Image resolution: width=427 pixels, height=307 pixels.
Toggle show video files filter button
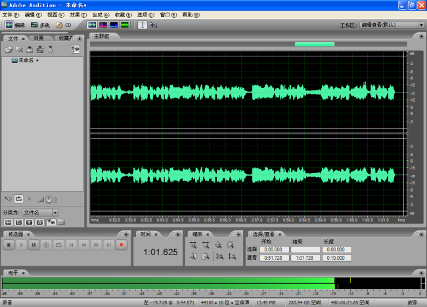[x=29, y=222]
